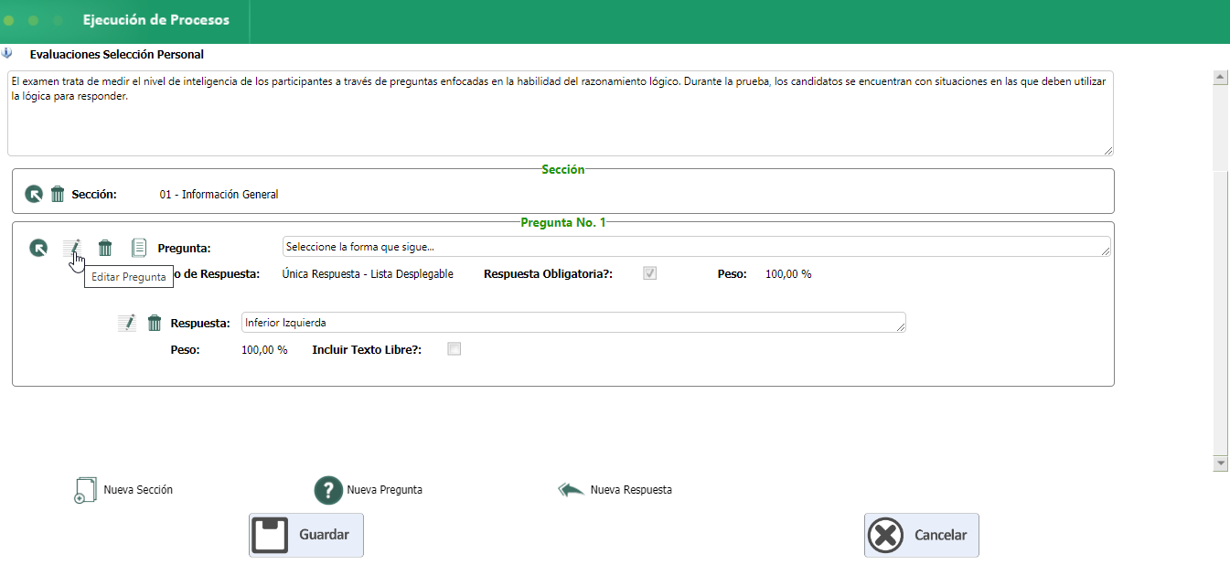Click the document icon beside Pregunta label
1230x586 pixels.
pyautogui.click(x=139, y=248)
